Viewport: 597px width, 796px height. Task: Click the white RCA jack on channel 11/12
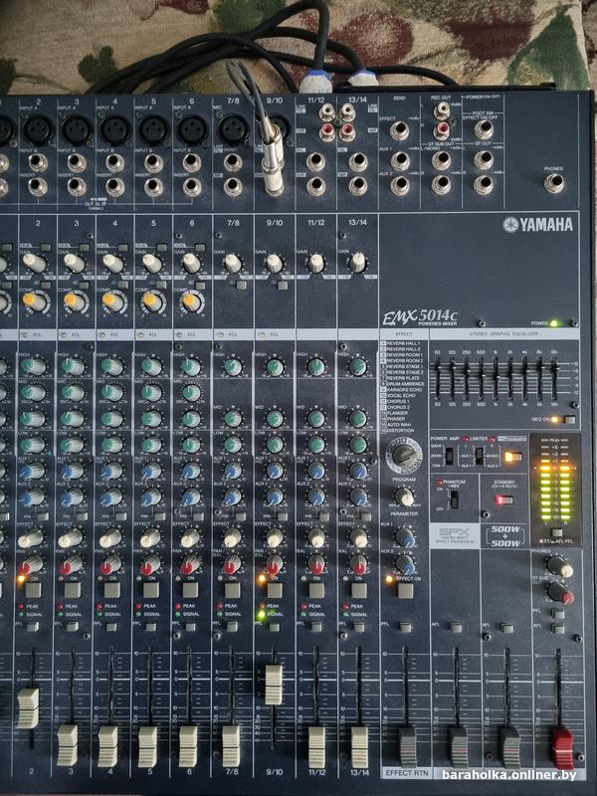click(327, 111)
